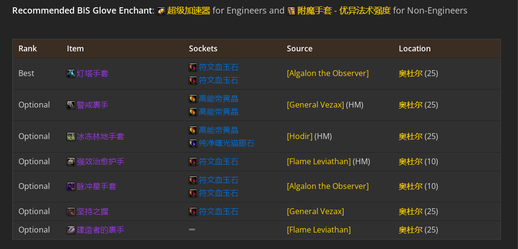
Task: Click the 纯净曙光猫眼石 purple gem icon
Action: pos(193,143)
